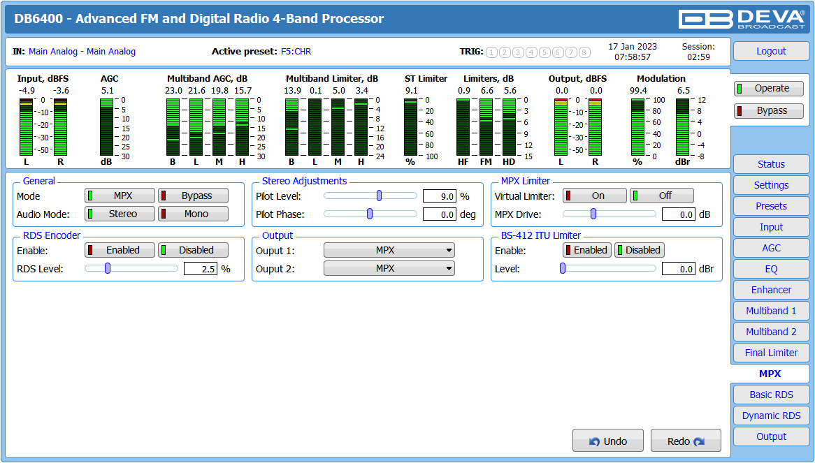The image size is (815, 463).
Task: Go to Multiband 2 page
Action: point(772,332)
